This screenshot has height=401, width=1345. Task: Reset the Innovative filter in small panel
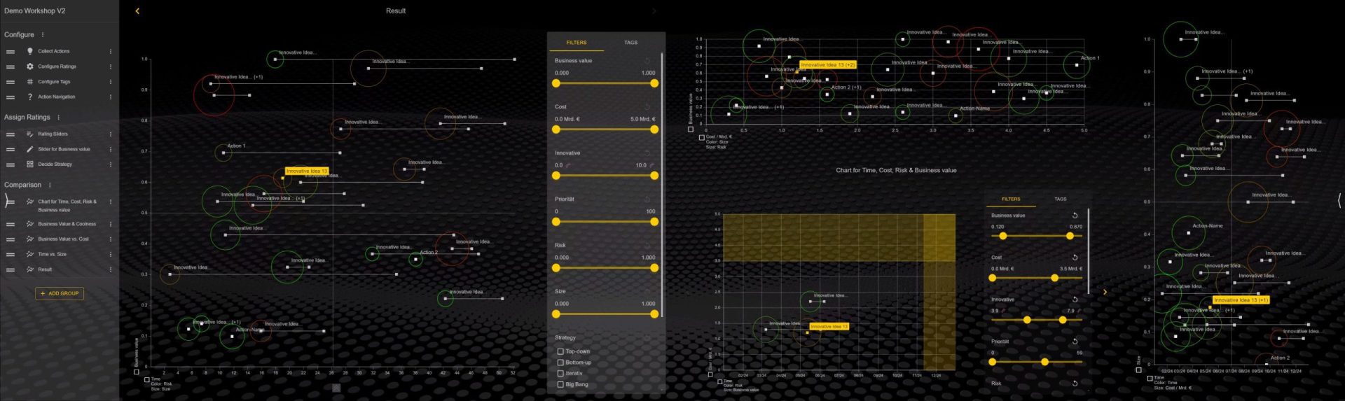pyautogui.click(x=1075, y=300)
